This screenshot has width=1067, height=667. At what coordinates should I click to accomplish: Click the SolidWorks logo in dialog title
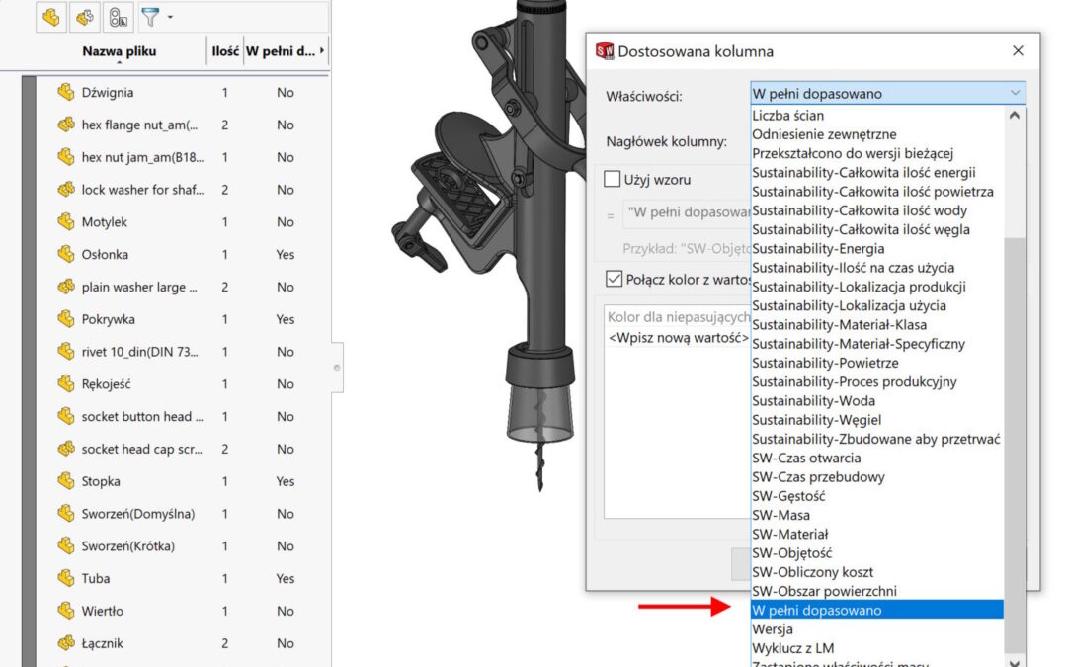click(x=605, y=51)
